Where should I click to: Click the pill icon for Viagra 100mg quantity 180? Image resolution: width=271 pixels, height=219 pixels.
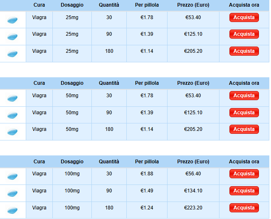pos(12,210)
